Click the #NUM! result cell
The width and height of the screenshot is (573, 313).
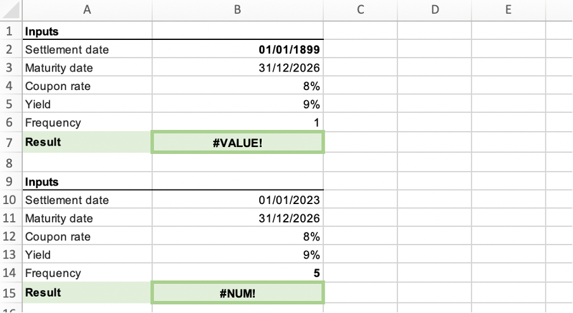click(x=238, y=293)
